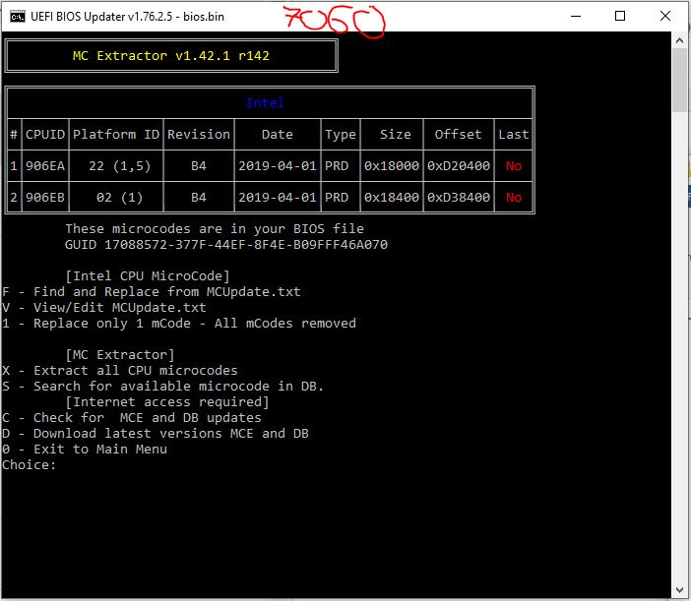Click 'D - Download latest versions MCE and DB'

tap(156, 433)
